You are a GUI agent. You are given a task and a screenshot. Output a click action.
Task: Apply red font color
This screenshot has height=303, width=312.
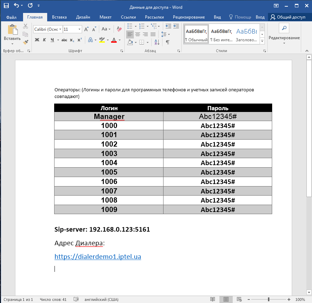click(114, 40)
